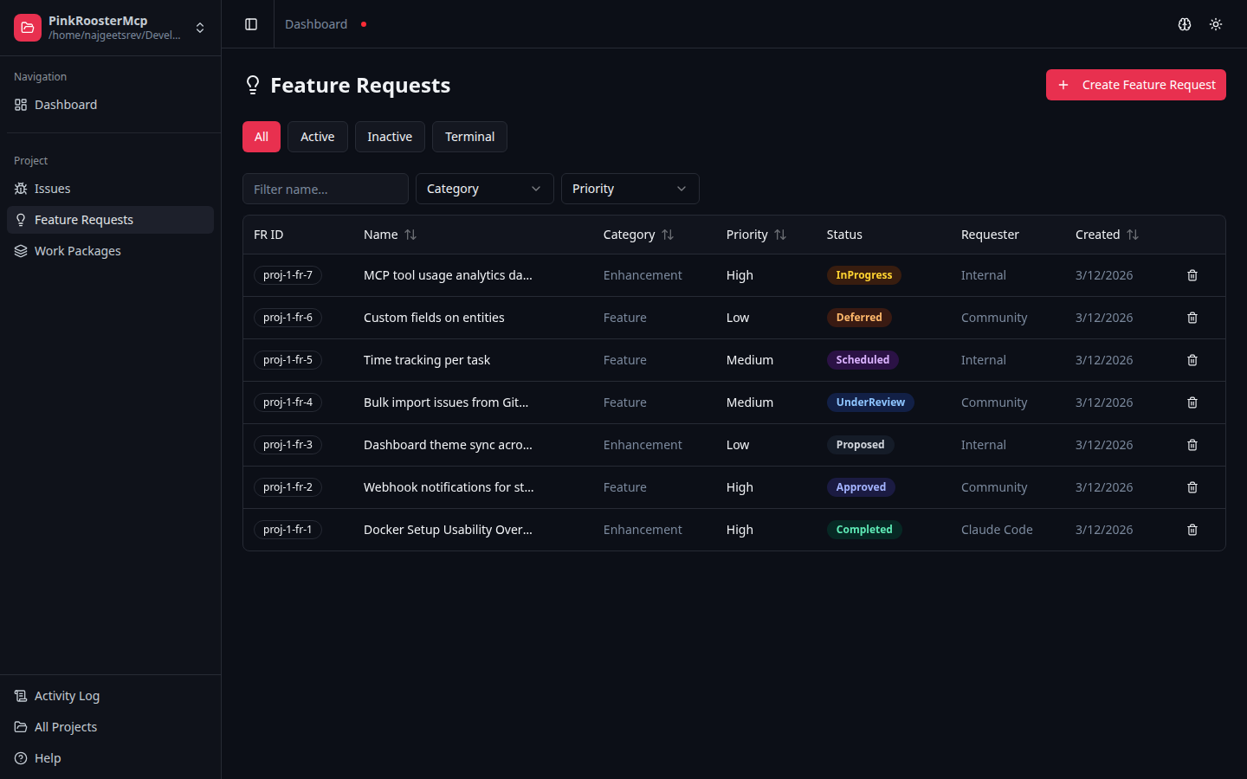This screenshot has height=779, width=1247.
Task: Open the project switcher chevrons
Action: pyautogui.click(x=200, y=28)
